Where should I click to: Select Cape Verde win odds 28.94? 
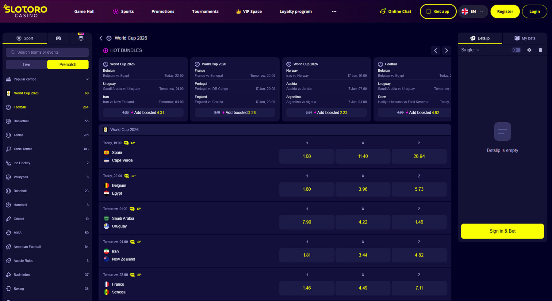pos(419,156)
